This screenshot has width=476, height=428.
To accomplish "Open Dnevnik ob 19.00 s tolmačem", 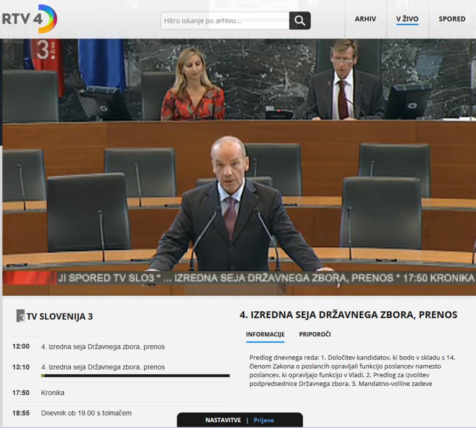I will [x=86, y=413].
